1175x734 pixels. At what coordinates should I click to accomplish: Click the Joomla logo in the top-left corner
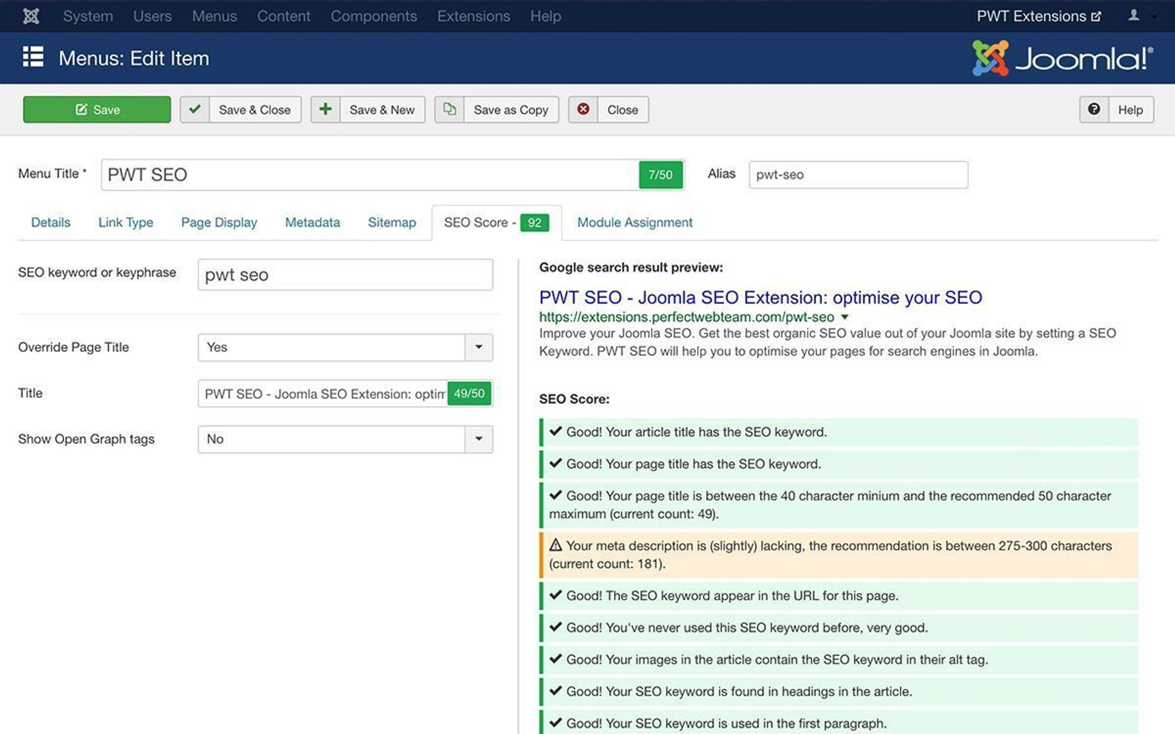[x=30, y=15]
